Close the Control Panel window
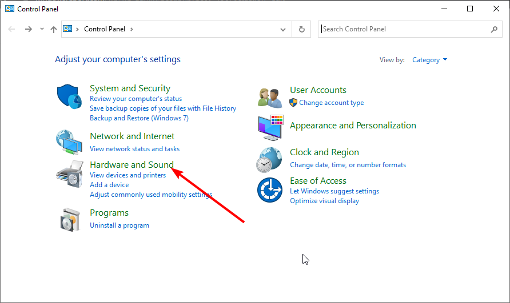The image size is (510, 303). coord(496,9)
